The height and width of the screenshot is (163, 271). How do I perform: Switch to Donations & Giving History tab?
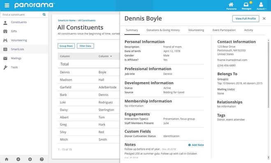[x=163, y=30]
